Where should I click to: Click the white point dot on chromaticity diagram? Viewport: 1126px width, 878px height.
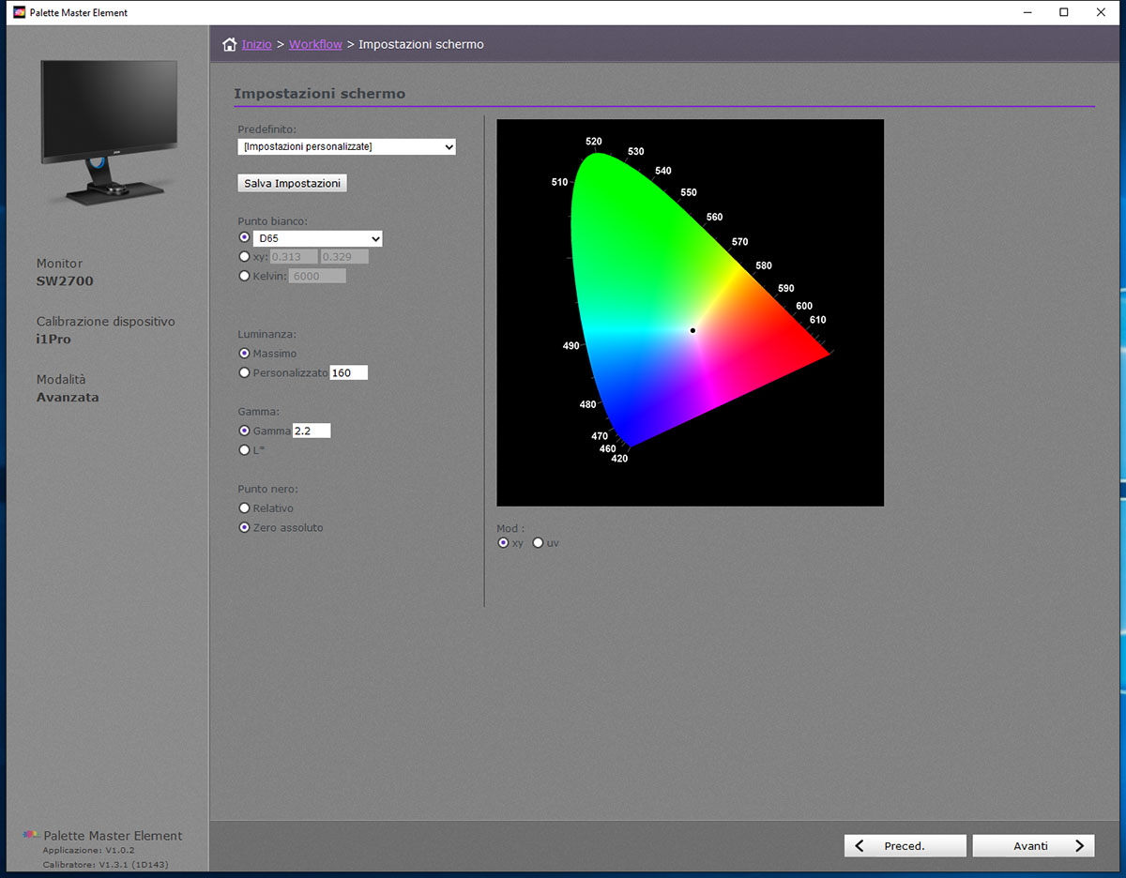692,330
